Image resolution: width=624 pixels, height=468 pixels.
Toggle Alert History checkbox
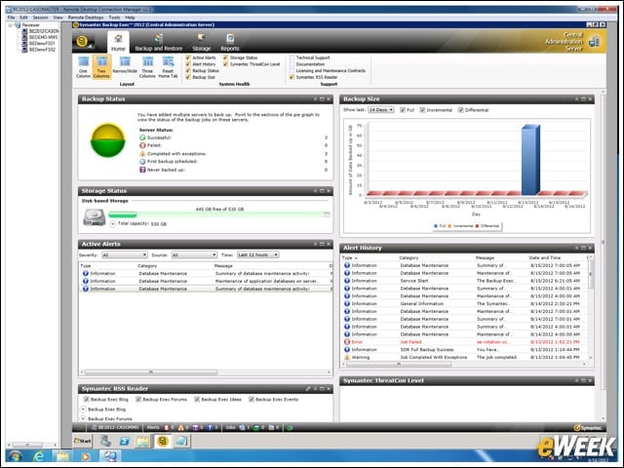188,64
